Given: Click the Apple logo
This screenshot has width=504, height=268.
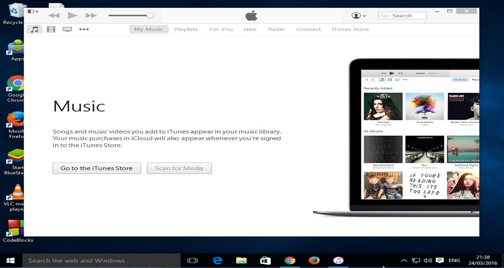Looking at the screenshot, I should [251, 15].
